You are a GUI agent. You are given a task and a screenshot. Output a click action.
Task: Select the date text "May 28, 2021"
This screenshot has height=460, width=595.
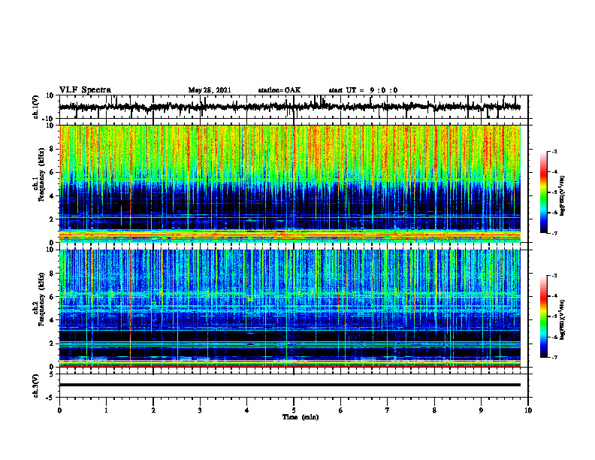(210, 90)
